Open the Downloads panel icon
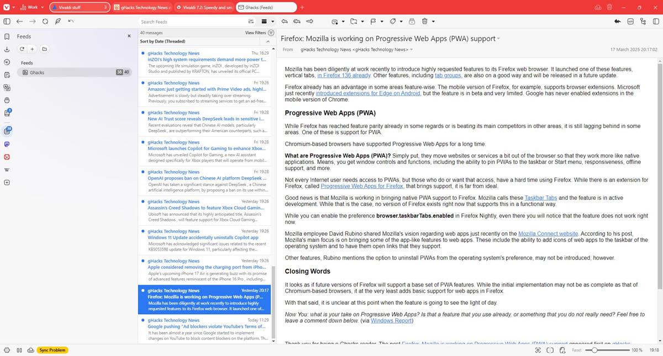This screenshot has width=663, height=356. pyautogui.click(x=7, y=49)
